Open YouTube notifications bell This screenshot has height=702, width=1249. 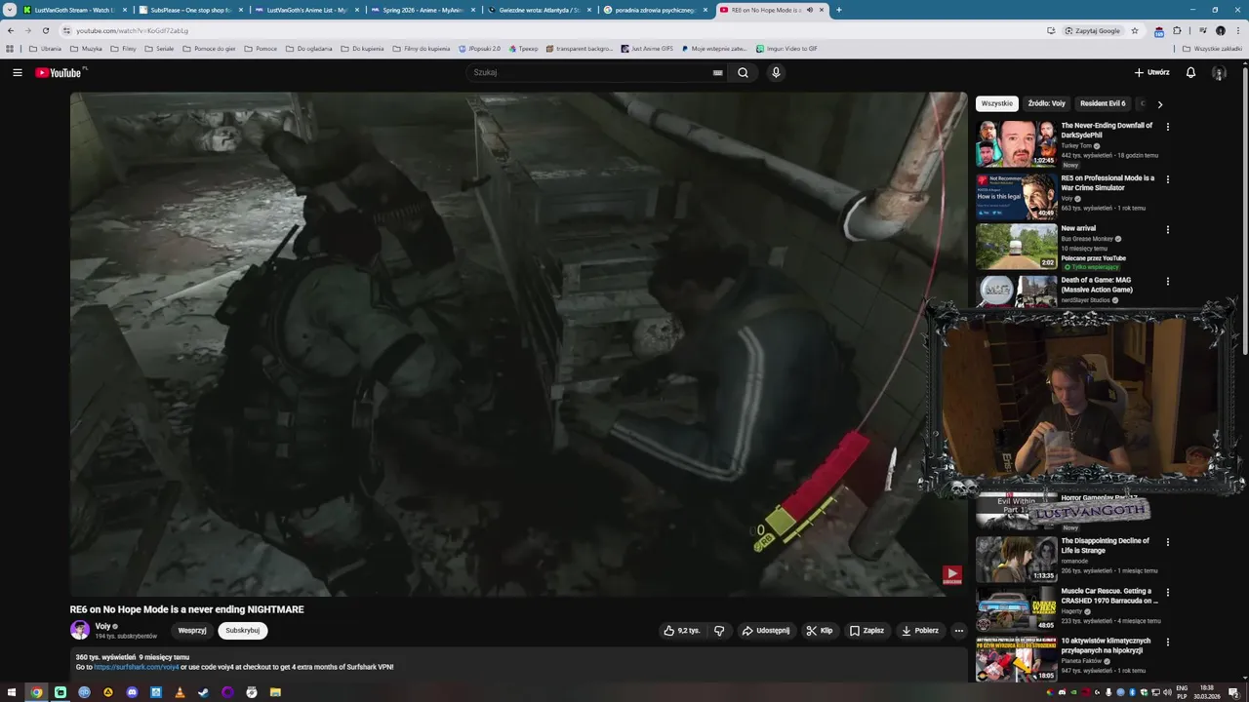tap(1190, 72)
